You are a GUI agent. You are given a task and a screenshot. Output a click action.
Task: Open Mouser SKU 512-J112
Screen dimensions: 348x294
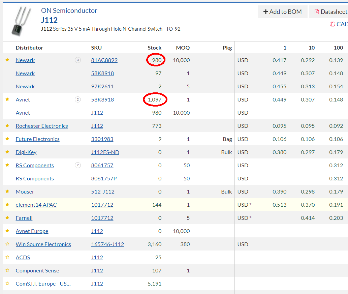(103, 192)
